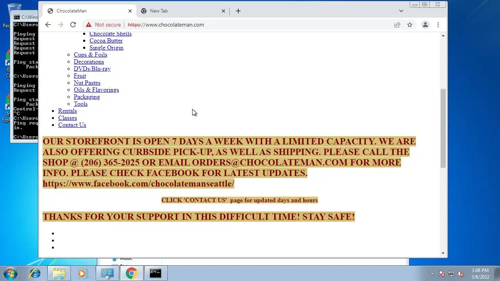Viewport: 500px width, 281px height.
Task: Open the Tools link
Action: [80, 104]
